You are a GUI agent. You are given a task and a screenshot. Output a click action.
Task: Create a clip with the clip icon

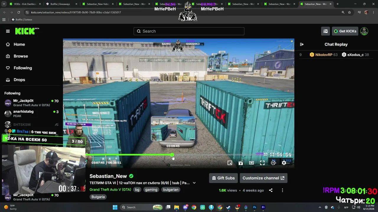coord(241,163)
